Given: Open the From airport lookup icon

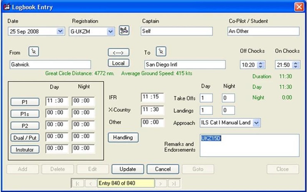Looking at the screenshot, I should pos(34,51).
